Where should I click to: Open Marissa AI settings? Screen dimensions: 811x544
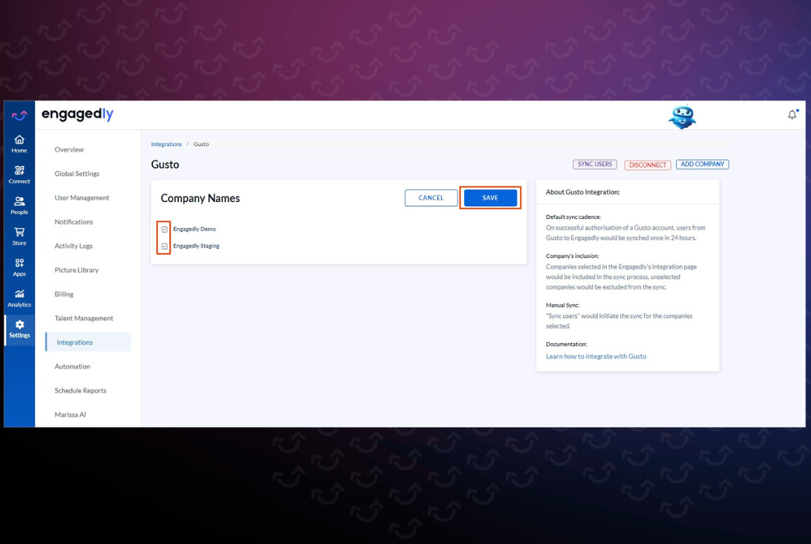[x=71, y=414]
